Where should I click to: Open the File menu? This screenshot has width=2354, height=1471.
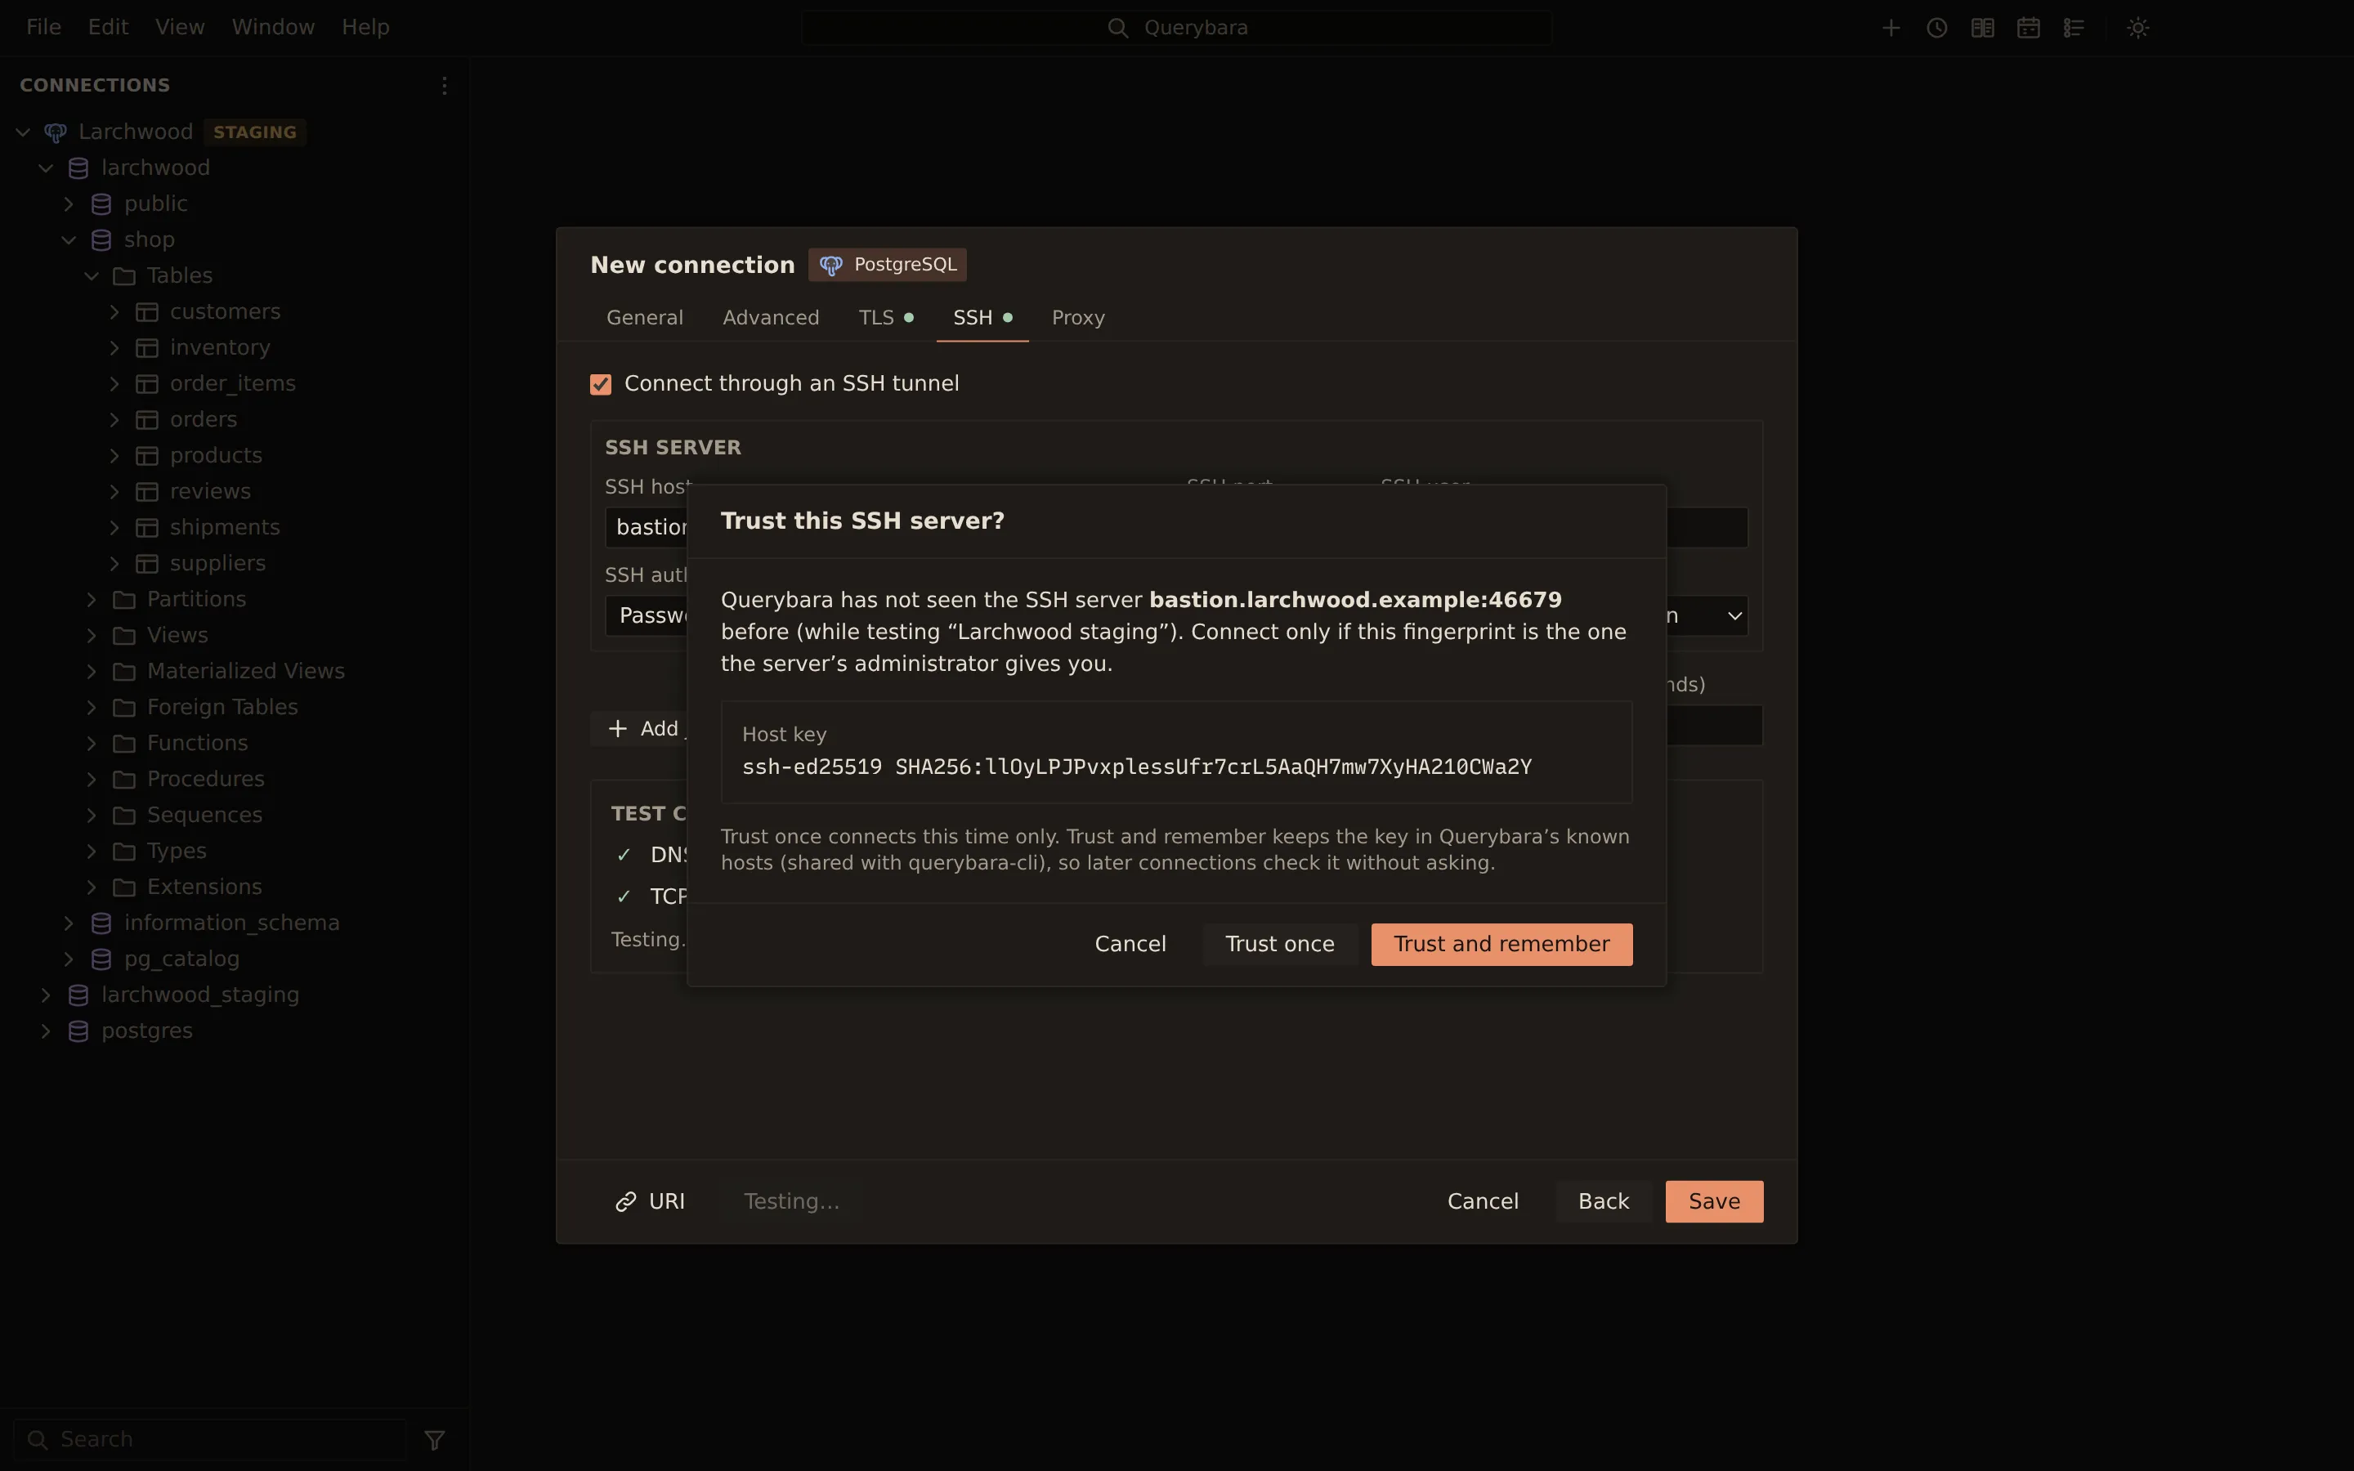tap(44, 27)
